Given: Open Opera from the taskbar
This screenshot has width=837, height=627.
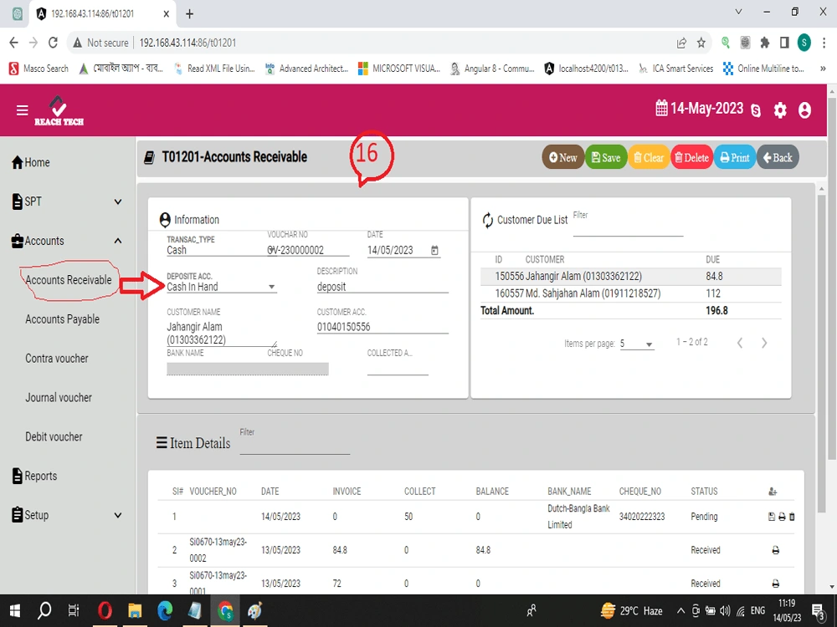Looking at the screenshot, I should pos(105,610).
